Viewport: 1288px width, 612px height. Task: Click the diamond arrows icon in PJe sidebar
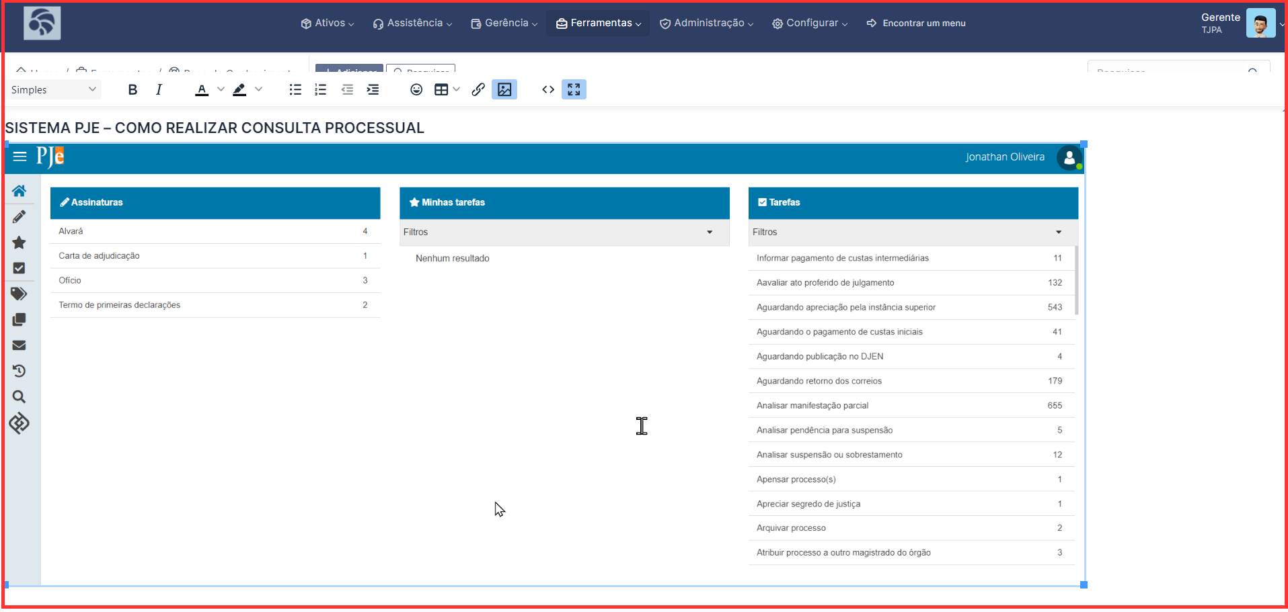(x=20, y=423)
